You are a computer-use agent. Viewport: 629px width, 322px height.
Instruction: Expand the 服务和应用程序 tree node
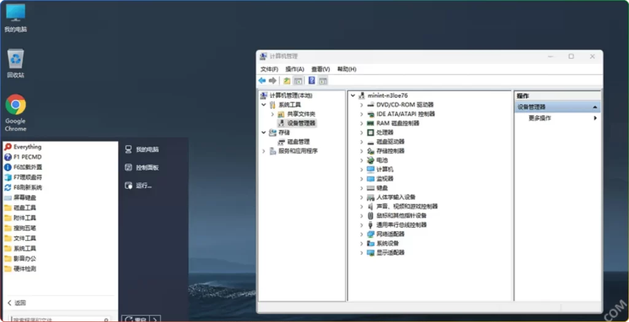click(264, 151)
